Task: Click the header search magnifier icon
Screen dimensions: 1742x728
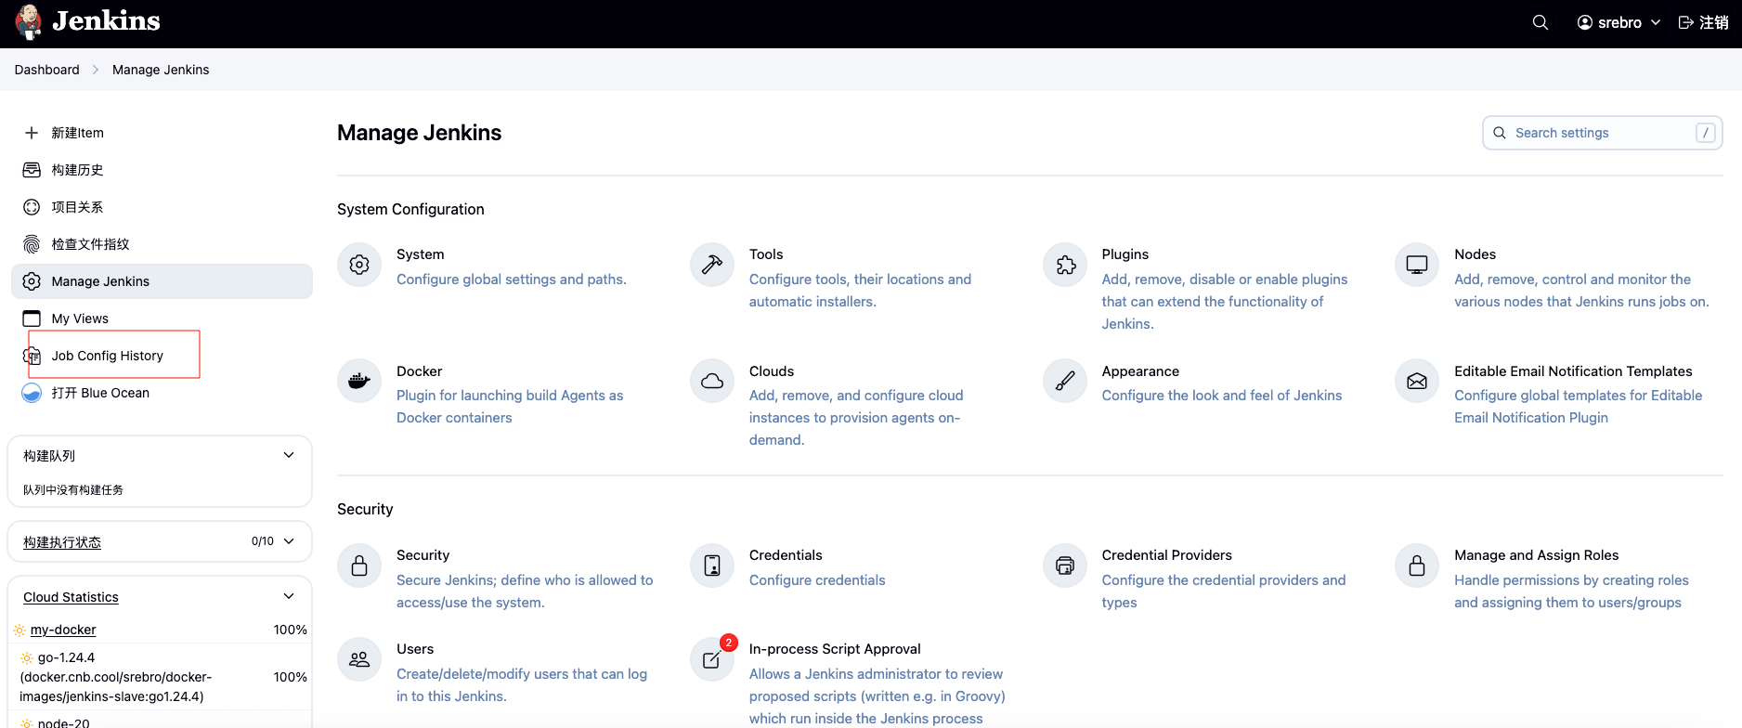Action: tap(1540, 22)
